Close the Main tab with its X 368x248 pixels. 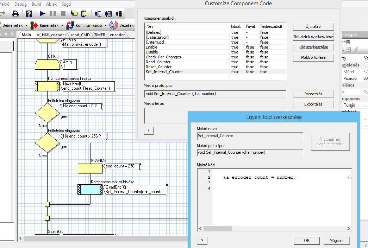pos(38,35)
